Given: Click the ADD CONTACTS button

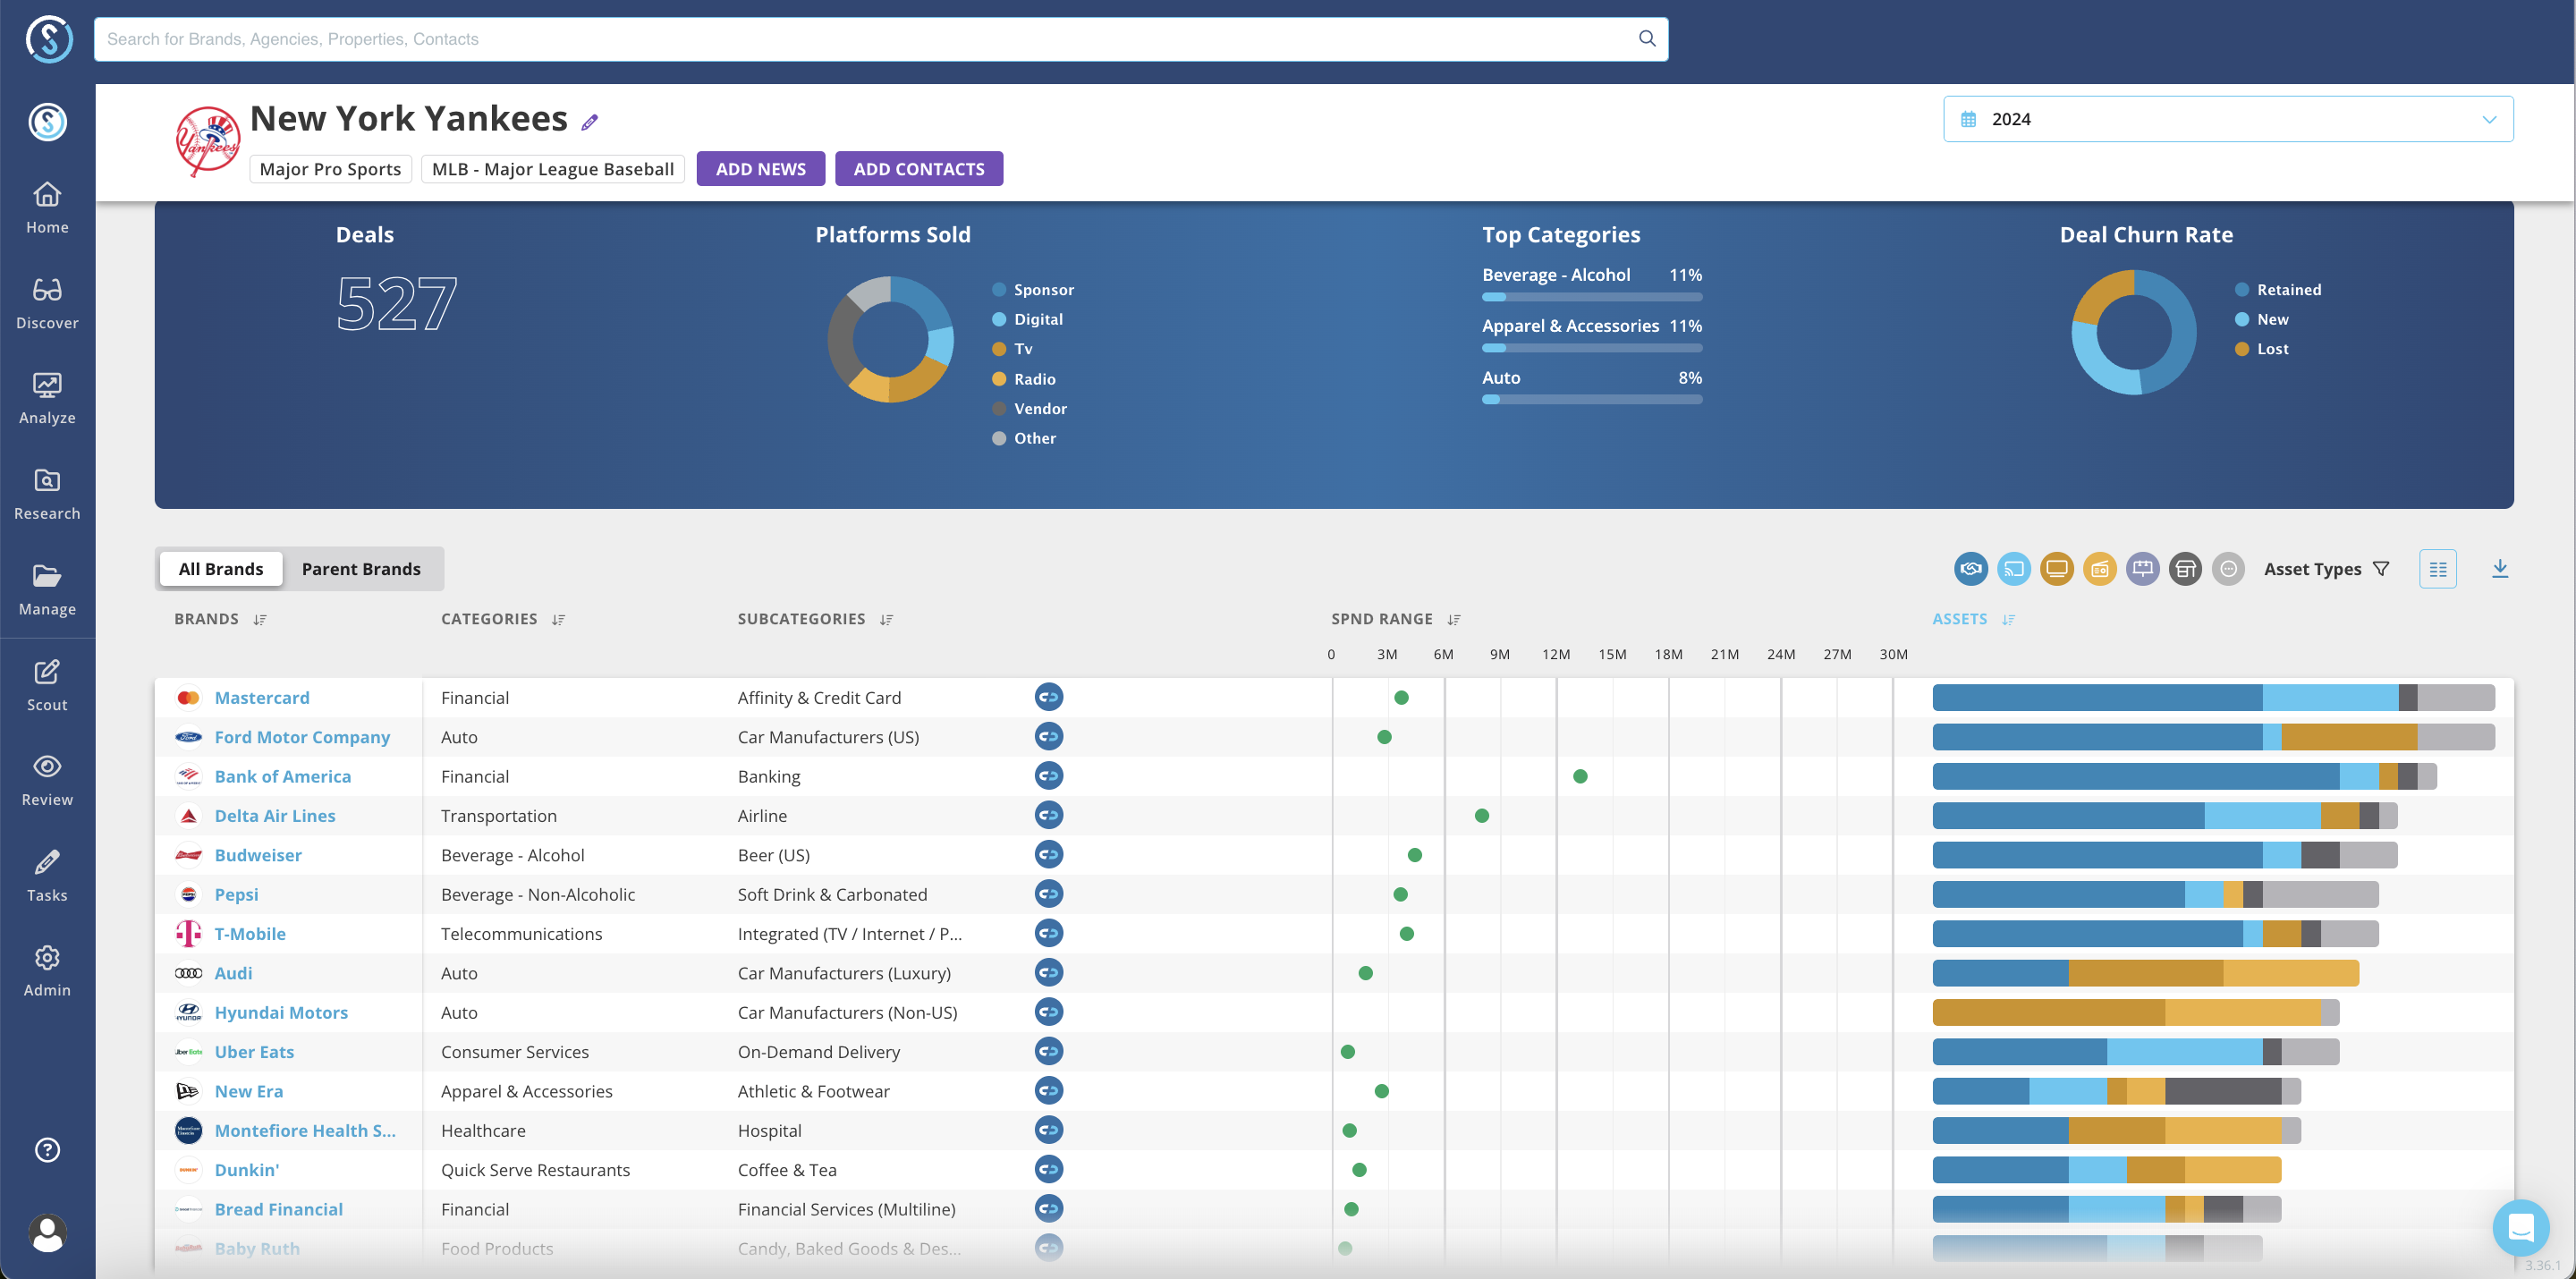Looking at the screenshot, I should click(918, 169).
